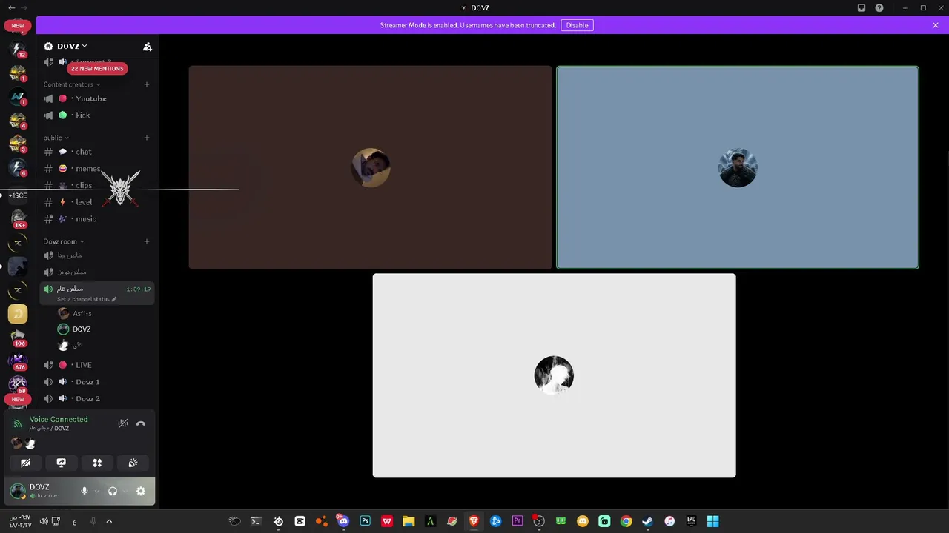The height and width of the screenshot is (533, 949).
Task: Open the server with 676 notifications
Action: (18, 361)
